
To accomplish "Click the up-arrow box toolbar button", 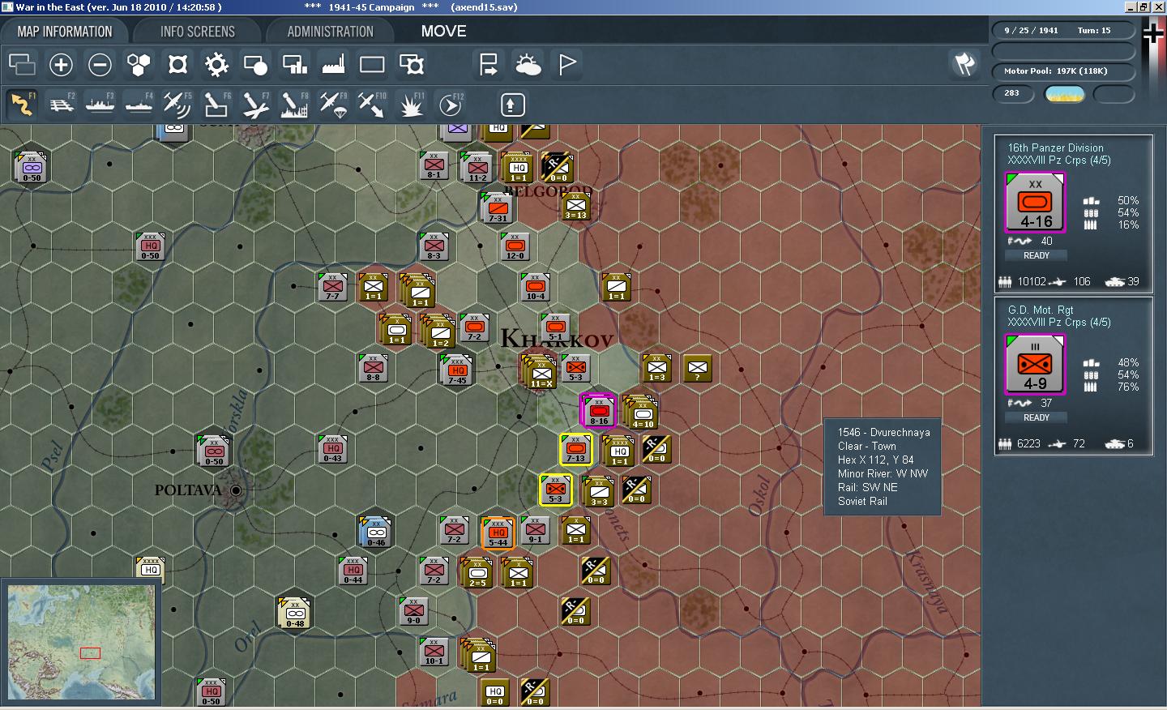I will (512, 105).
